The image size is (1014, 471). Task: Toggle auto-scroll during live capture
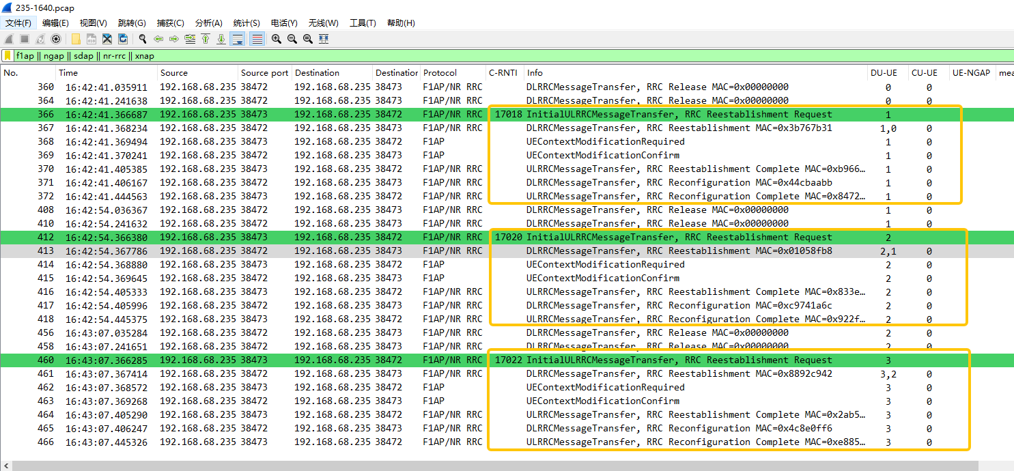238,39
